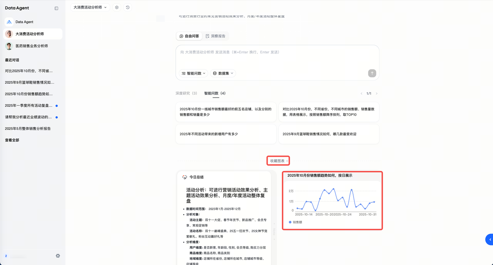Open conversation 2025年一季度所有活动复盘…
493x265 pixels.
32,105
